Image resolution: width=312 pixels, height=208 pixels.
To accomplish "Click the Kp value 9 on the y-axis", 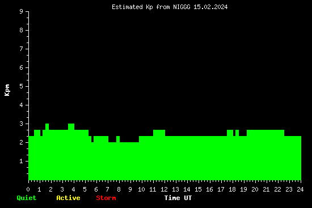I will click(x=22, y=11).
